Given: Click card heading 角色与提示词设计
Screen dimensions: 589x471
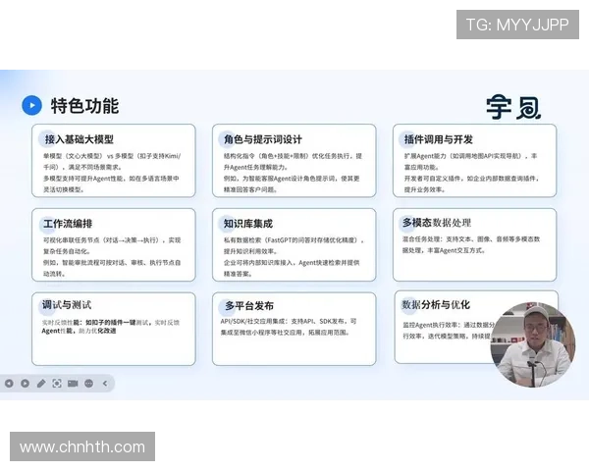Looking at the screenshot, I should [x=263, y=139].
